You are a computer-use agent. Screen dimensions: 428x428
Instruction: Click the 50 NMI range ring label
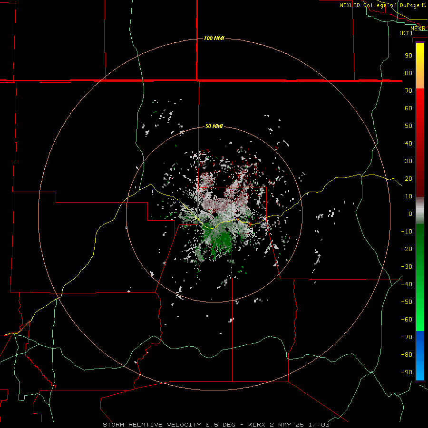[x=214, y=126]
